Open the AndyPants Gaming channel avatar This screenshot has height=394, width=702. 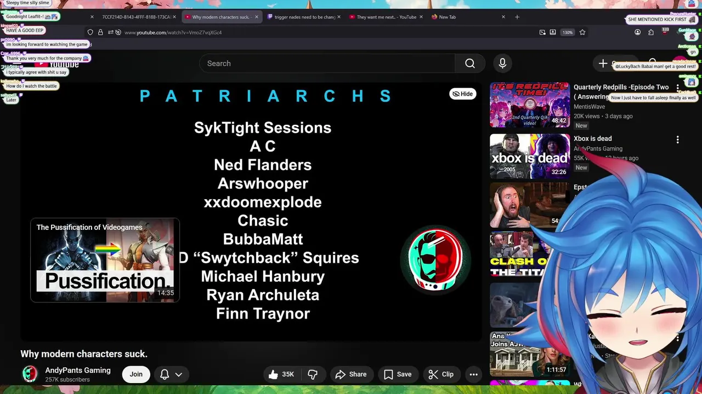[30, 374]
